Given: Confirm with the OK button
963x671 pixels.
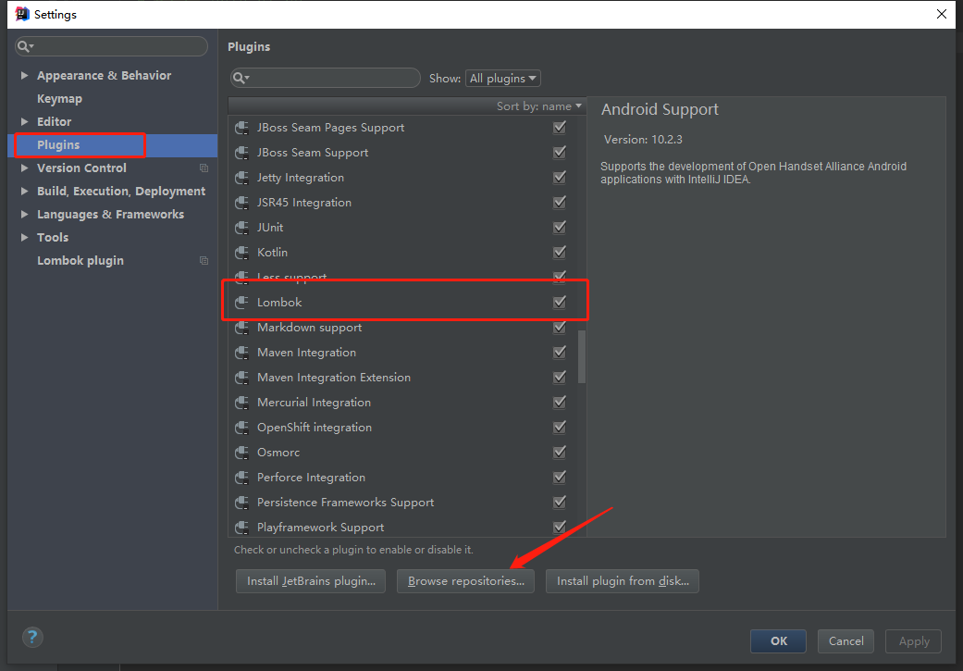Looking at the screenshot, I should [x=778, y=640].
